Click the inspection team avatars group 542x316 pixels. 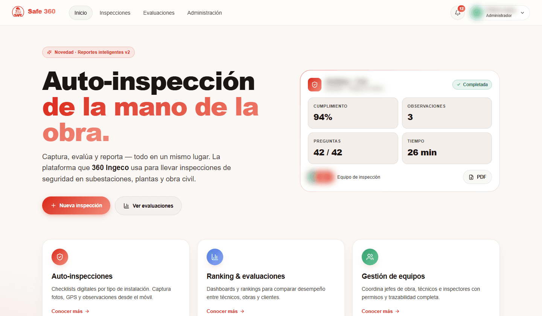321,177
